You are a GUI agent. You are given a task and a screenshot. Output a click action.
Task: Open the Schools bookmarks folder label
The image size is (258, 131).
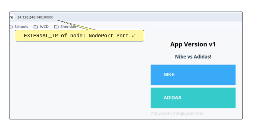coord(21,27)
